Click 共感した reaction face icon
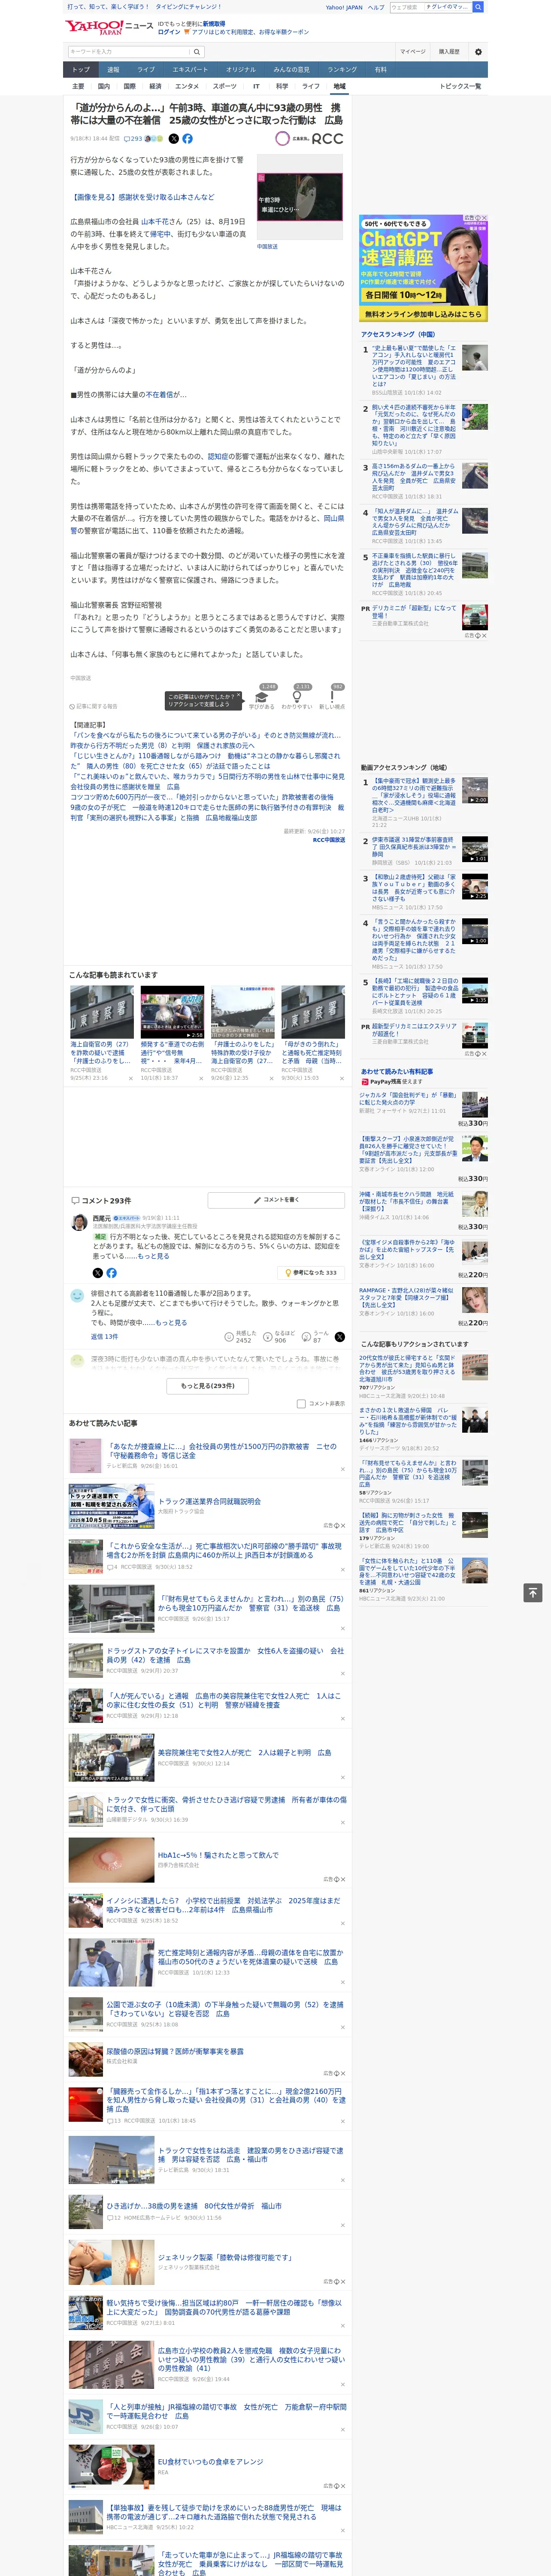This screenshot has height=2576, width=551. [229, 1336]
